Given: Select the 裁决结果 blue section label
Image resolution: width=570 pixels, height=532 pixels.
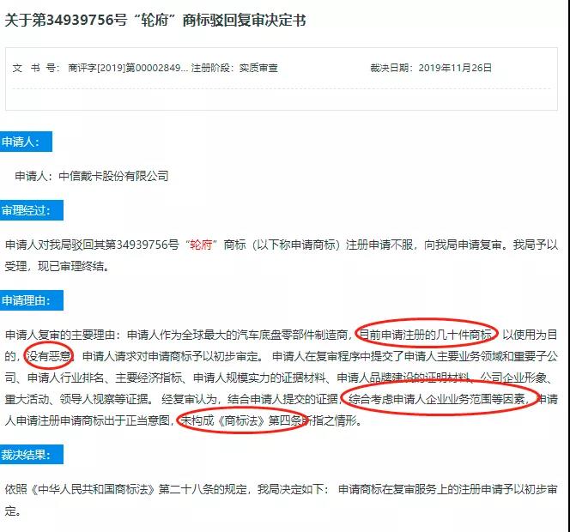Looking at the screenshot, I should tap(31, 454).
